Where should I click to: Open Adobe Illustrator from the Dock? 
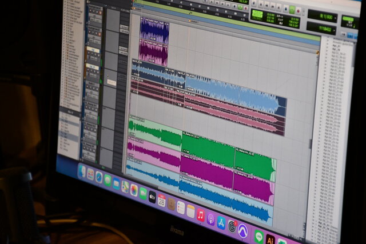pos(270,239)
